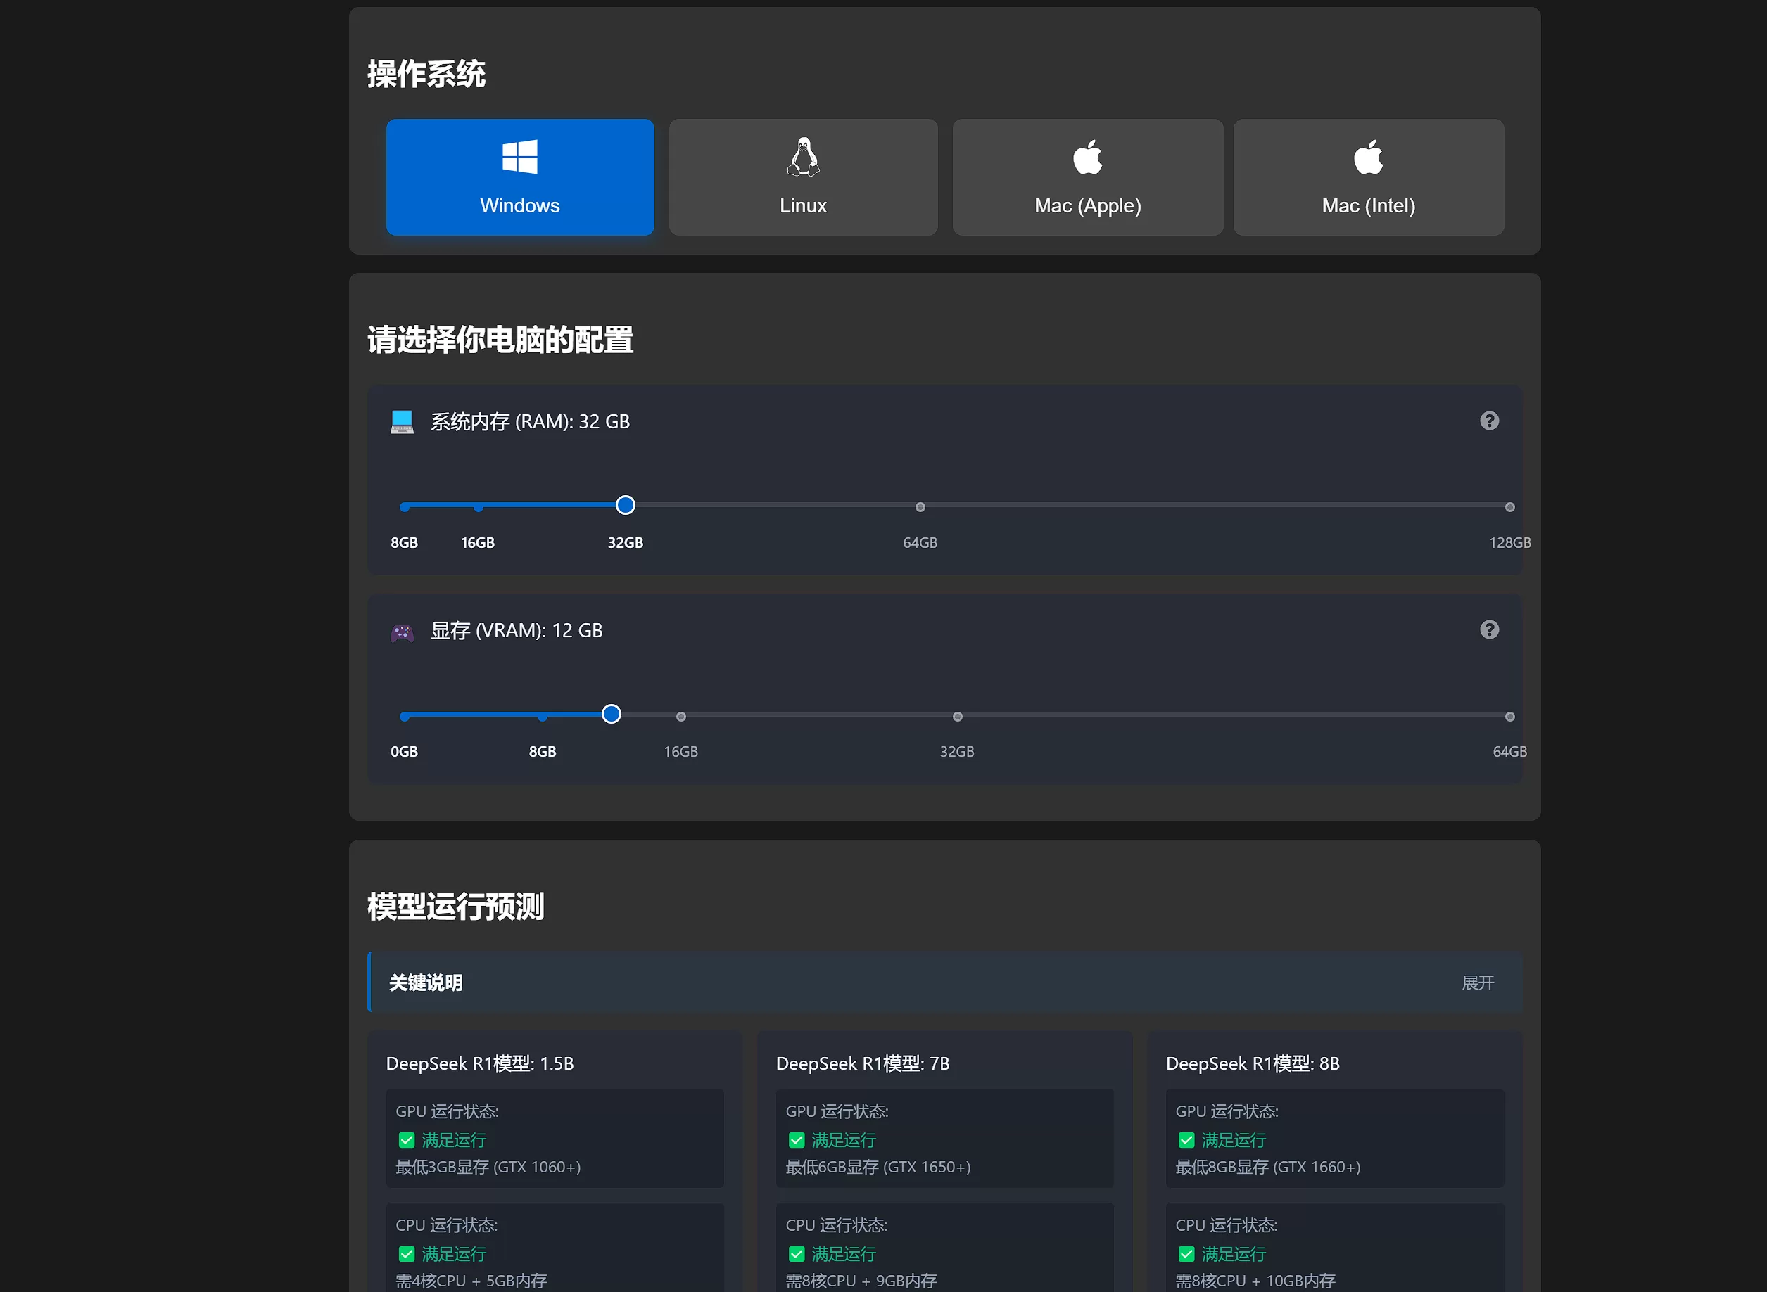Viewport: 1767px width, 1292px height.
Task: Click the 16GB tick on the VRAM slider
Action: pyautogui.click(x=680, y=715)
